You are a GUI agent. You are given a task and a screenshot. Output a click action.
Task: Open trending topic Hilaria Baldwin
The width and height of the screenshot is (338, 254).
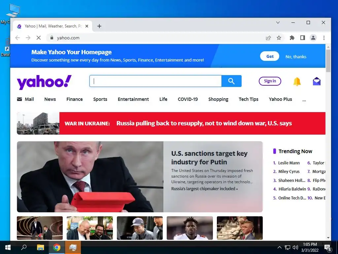tap(292, 189)
